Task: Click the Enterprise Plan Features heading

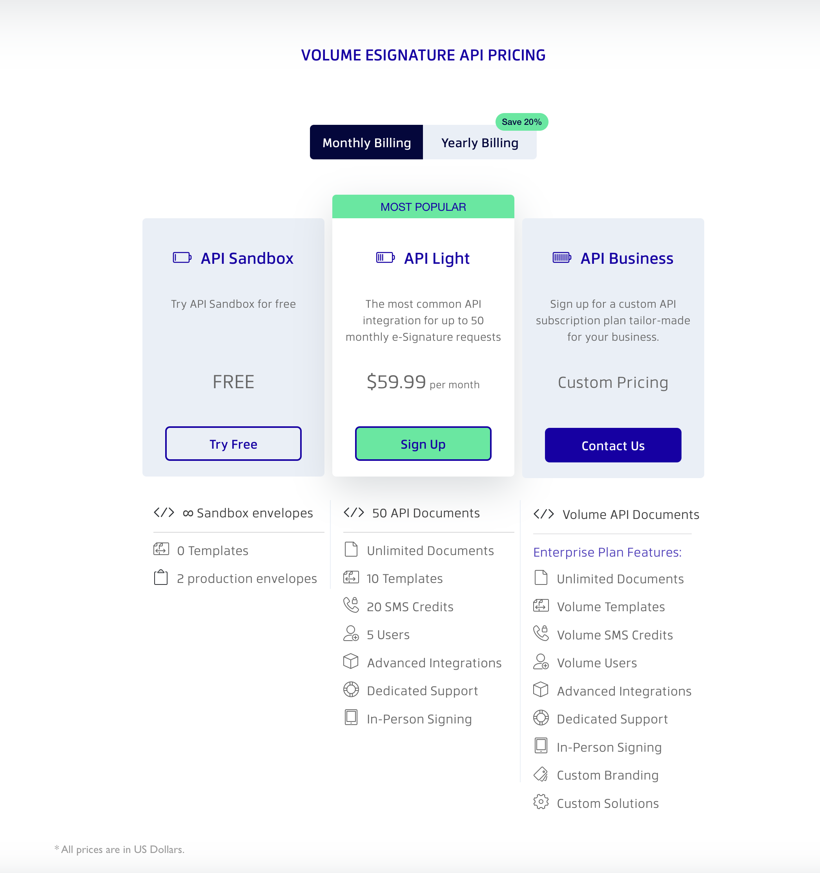Action: pos(607,552)
